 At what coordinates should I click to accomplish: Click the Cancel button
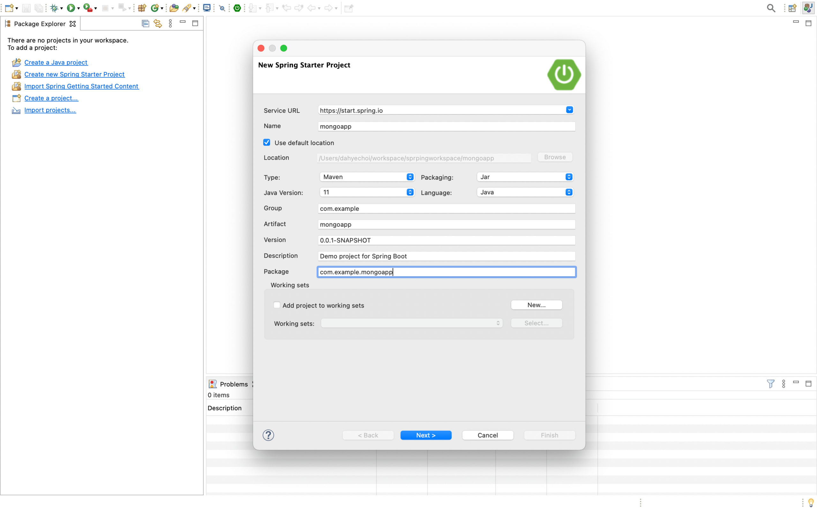tap(488, 435)
